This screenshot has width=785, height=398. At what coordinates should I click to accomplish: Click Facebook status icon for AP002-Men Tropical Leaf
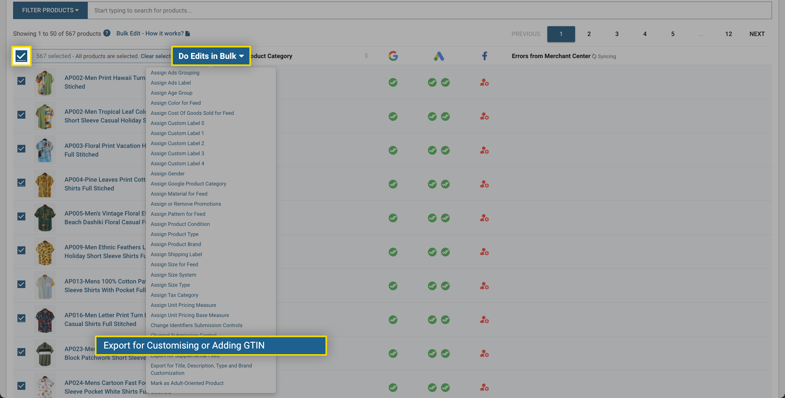tap(484, 116)
